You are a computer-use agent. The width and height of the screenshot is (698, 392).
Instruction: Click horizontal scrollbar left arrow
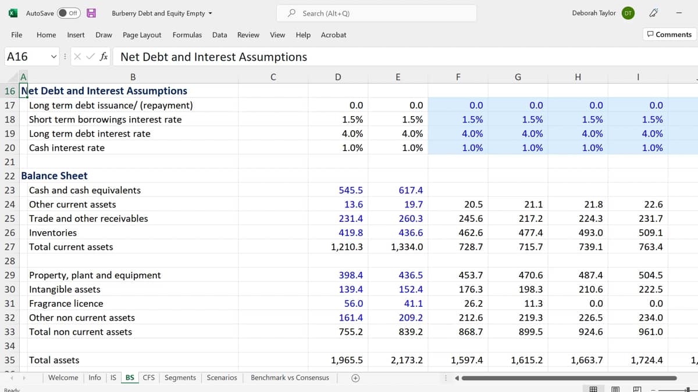(x=457, y=378)
